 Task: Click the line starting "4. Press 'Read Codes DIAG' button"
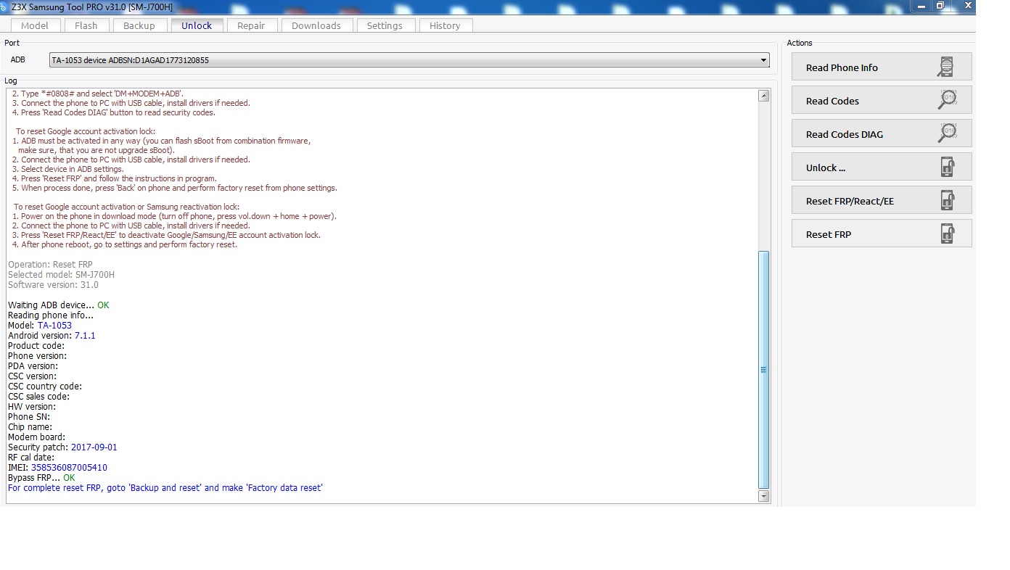tap(114, 112)
